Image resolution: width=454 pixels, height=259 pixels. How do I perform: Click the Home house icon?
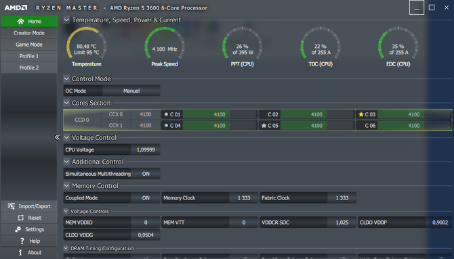click(20, 22)
